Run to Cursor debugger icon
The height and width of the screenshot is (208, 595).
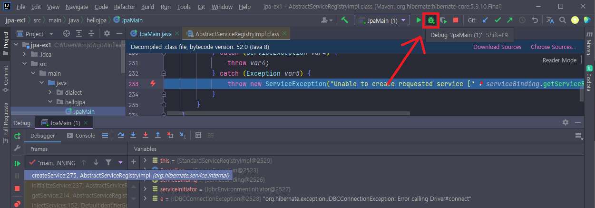(x=183, y=136)
